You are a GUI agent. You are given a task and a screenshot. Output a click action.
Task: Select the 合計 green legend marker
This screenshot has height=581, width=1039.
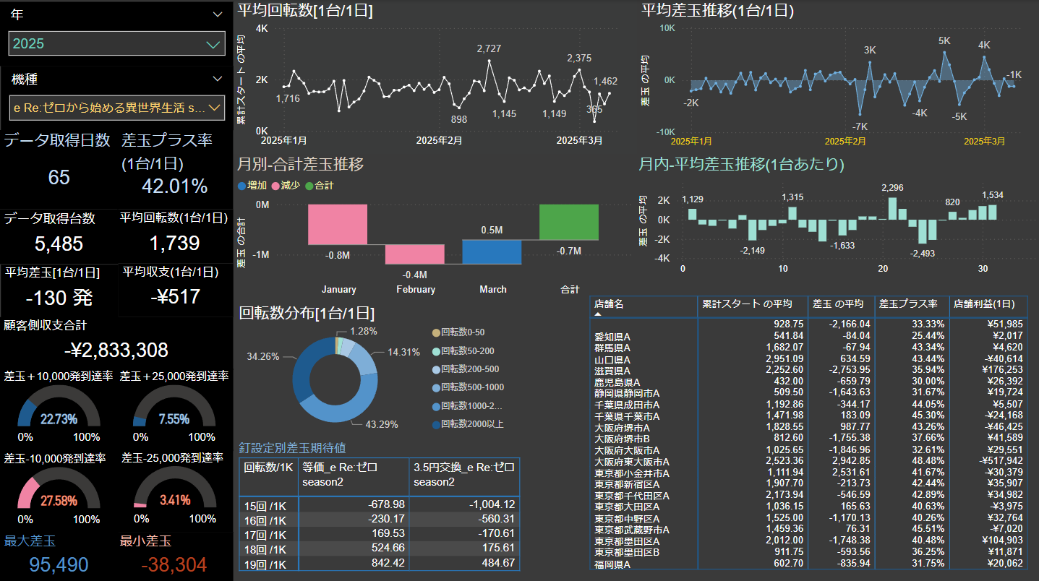click(309, 186)
